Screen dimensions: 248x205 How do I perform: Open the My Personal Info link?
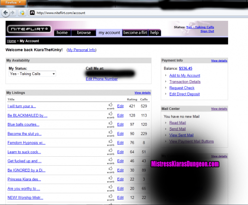[x=81, y=50]
